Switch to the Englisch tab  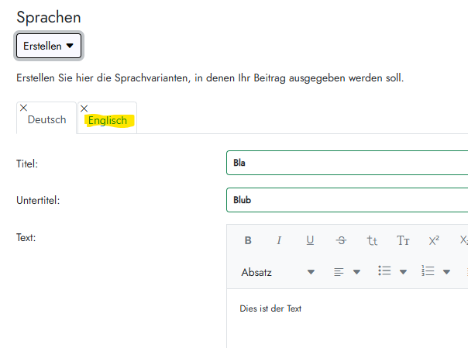click(108, 121)
